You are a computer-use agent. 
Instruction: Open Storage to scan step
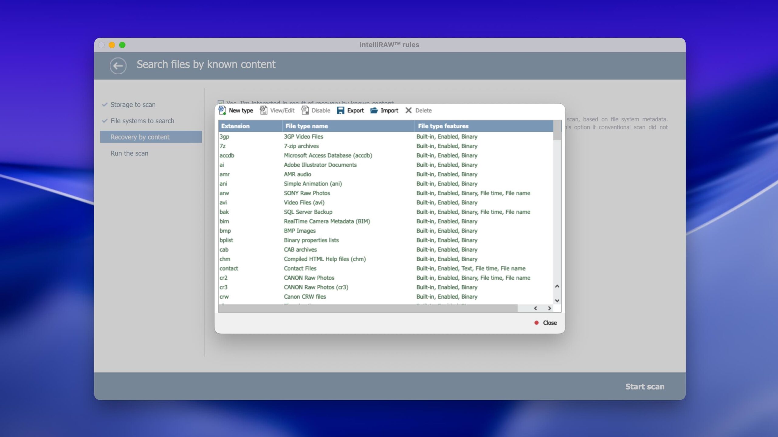(x=133, y=104)
